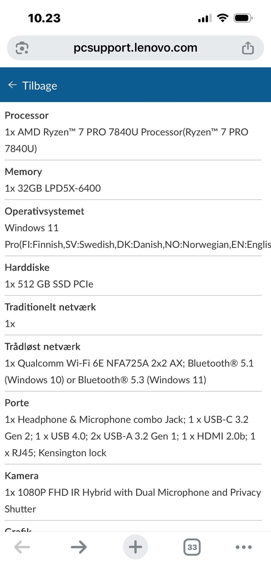Open a new tab with plus button

coord(135,547)
